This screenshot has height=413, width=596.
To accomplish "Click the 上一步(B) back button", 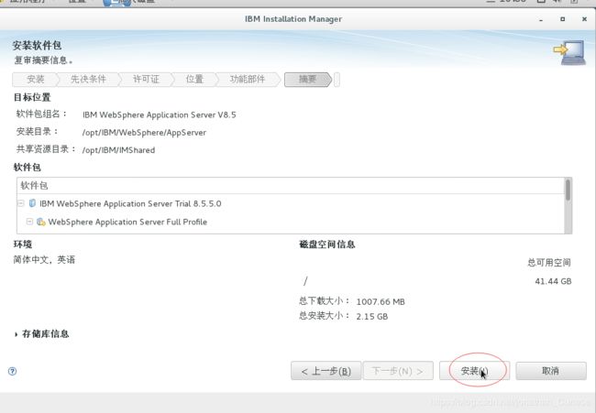I will [326, 371].
